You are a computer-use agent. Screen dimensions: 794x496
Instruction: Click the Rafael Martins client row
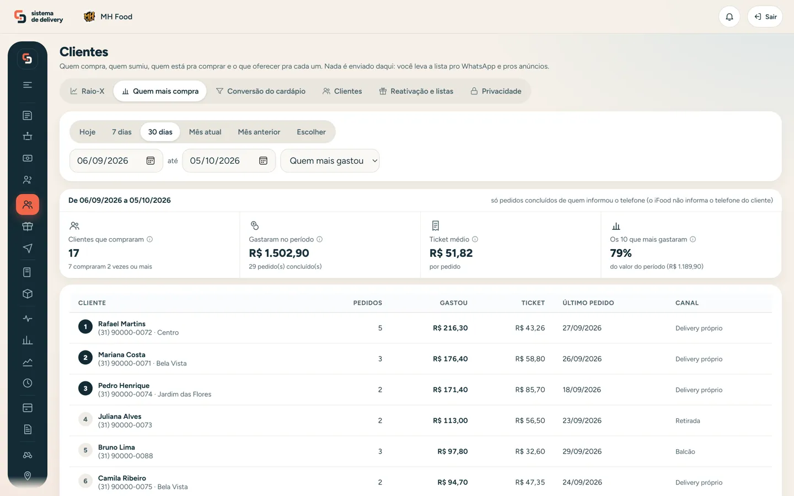421,328
